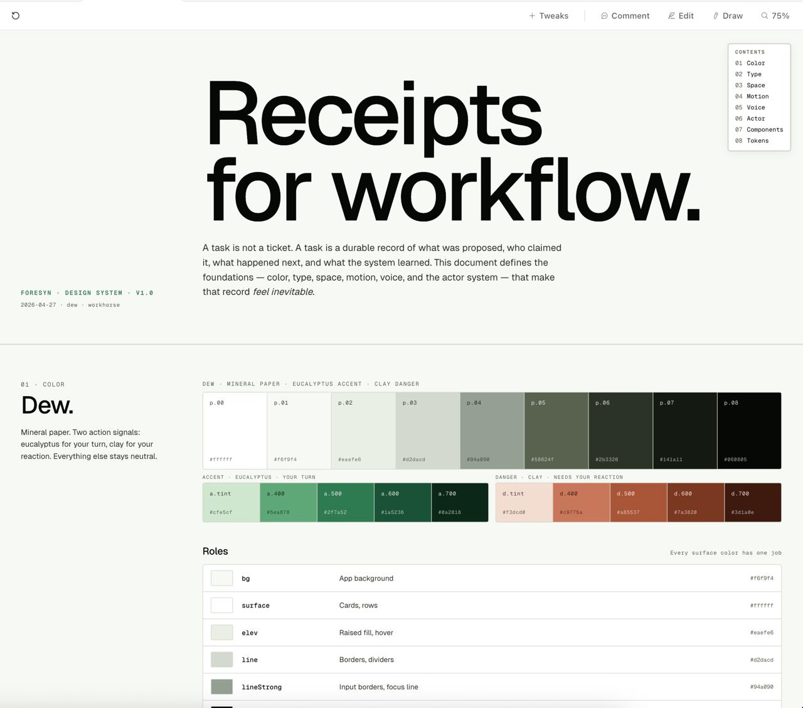This screenshot has width=803, height=708.
Task: Jump to 01 Color in contents
Action: point(750,63)
